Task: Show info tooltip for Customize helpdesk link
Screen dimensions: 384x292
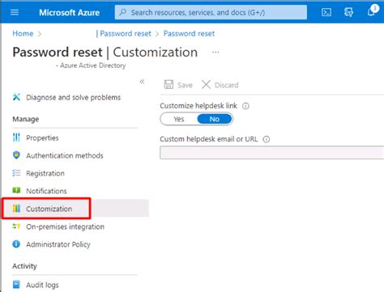Action: pyautogui.click(x=245, y=106)
